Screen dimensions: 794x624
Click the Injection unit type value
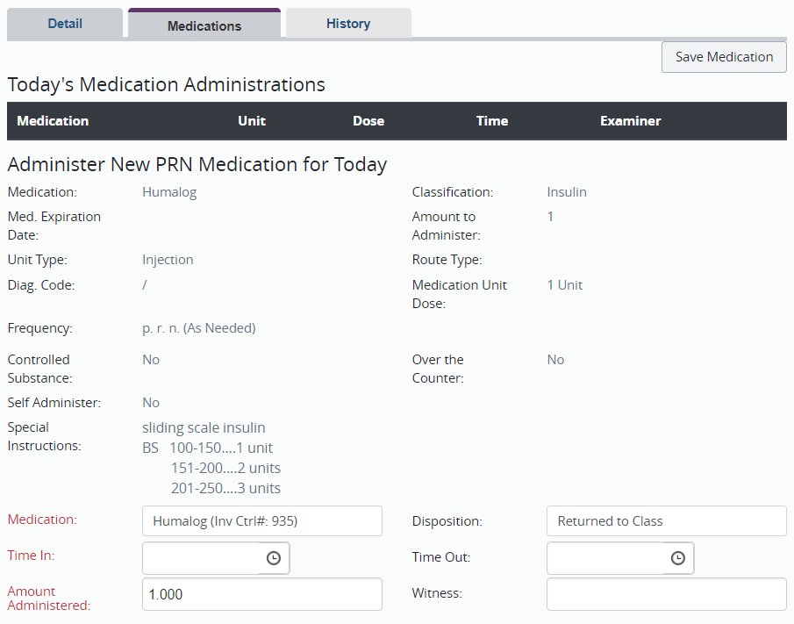click(x=168, y=260)
